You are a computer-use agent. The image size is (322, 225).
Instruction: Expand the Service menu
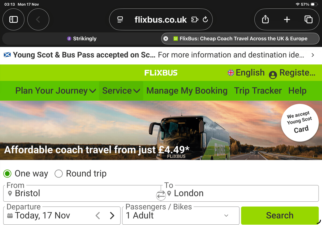point(121,91)
